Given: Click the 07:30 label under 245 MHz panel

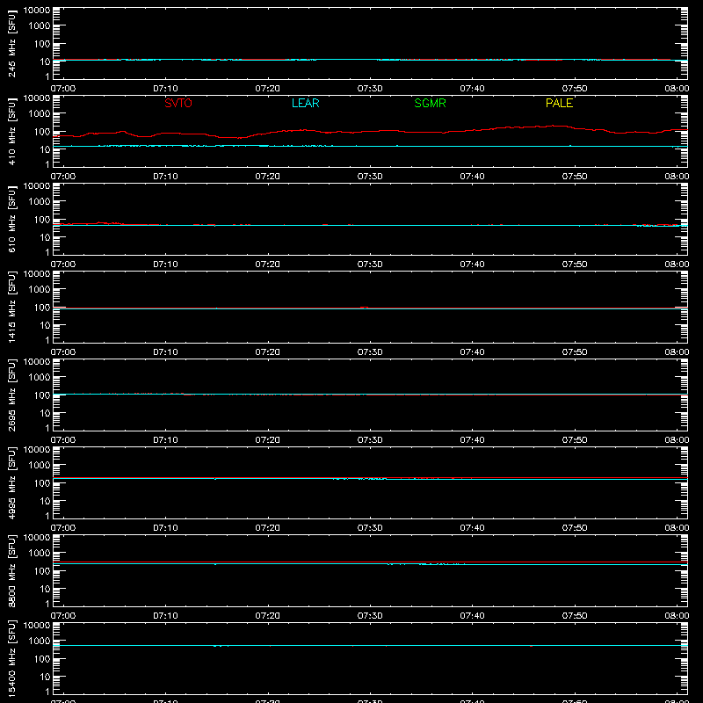Looking at the screenshot, I should click(x=370, y=89).
